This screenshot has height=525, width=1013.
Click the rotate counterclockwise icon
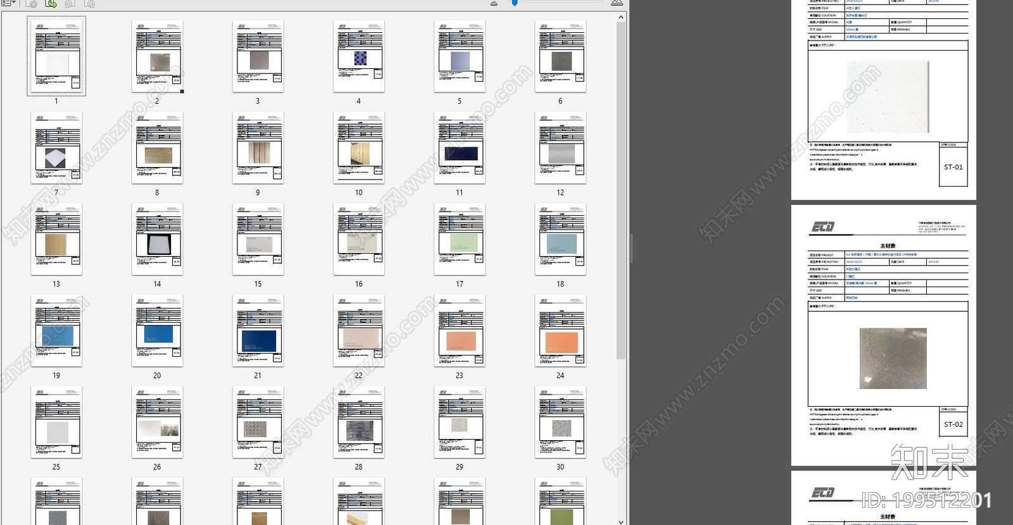70,4
